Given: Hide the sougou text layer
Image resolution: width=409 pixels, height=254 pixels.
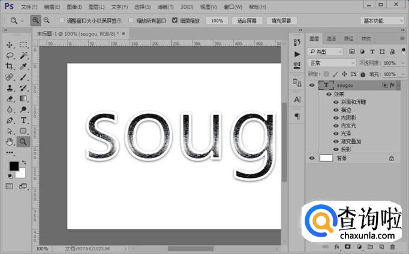Looking at the screenshot, I should click(311, 86).
